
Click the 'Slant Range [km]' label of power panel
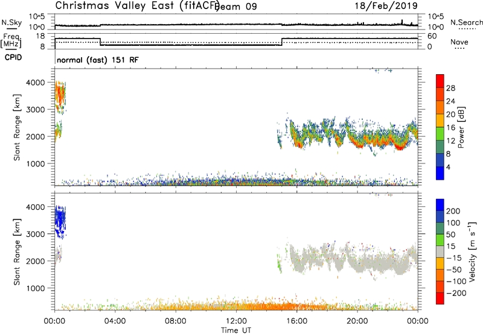(x=17, y=127)
